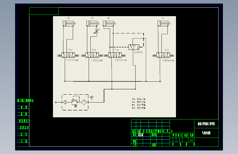Select the YA3 solenoid valve symbol
Viewport: 238px width, 154px height.
(x=68, y=55)
